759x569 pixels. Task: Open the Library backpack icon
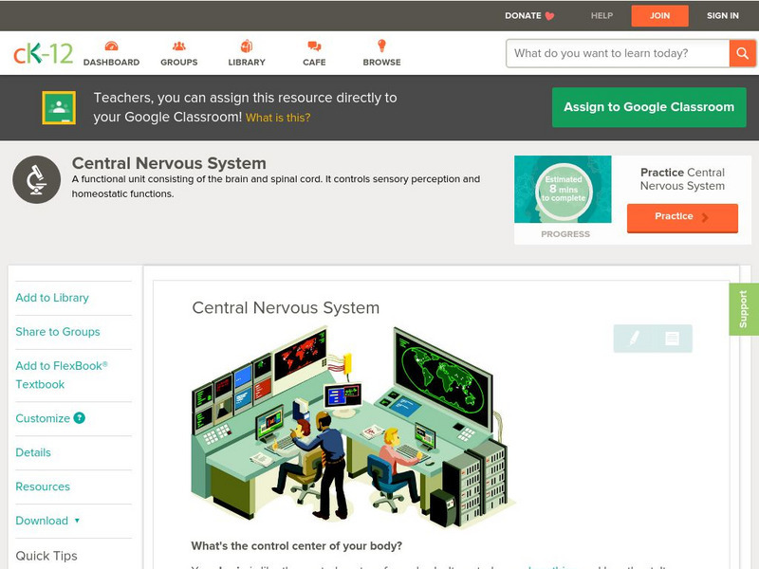pos(247,46)
